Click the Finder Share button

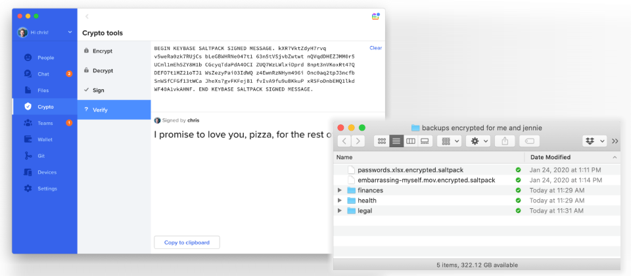point(505,141)
